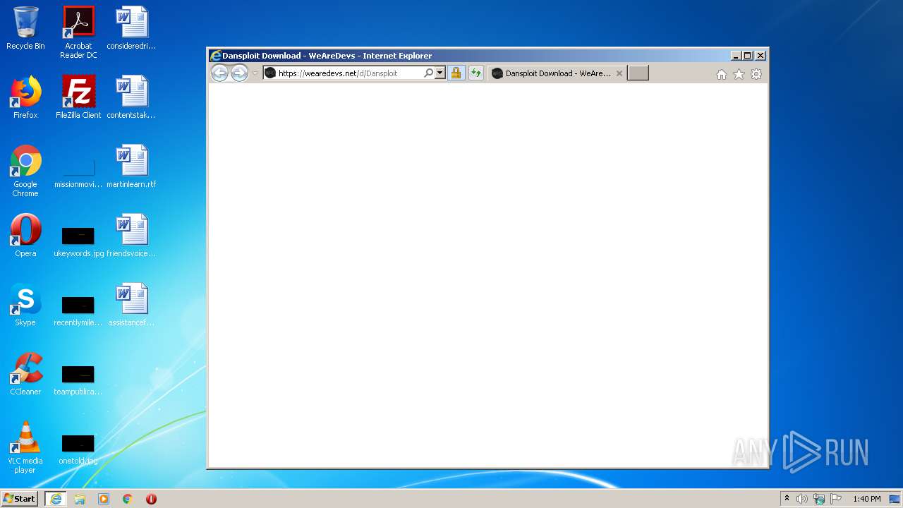Click the Show desktop button
The height and width of the screenshot is (508, 903).
[x=895, y=499]
